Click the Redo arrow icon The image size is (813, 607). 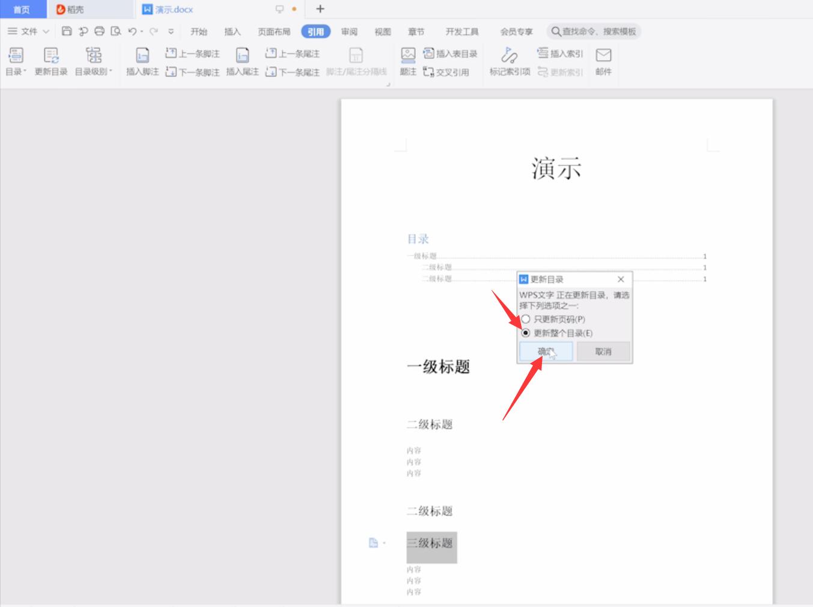(154, 31)
